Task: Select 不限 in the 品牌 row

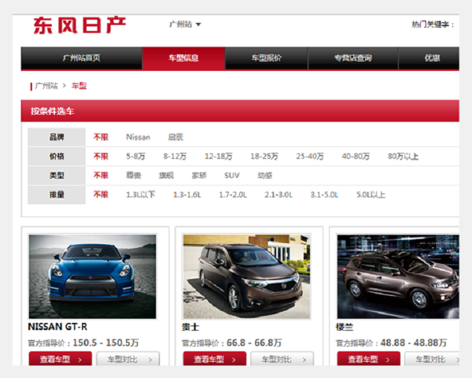Action: tap(101, 137)
